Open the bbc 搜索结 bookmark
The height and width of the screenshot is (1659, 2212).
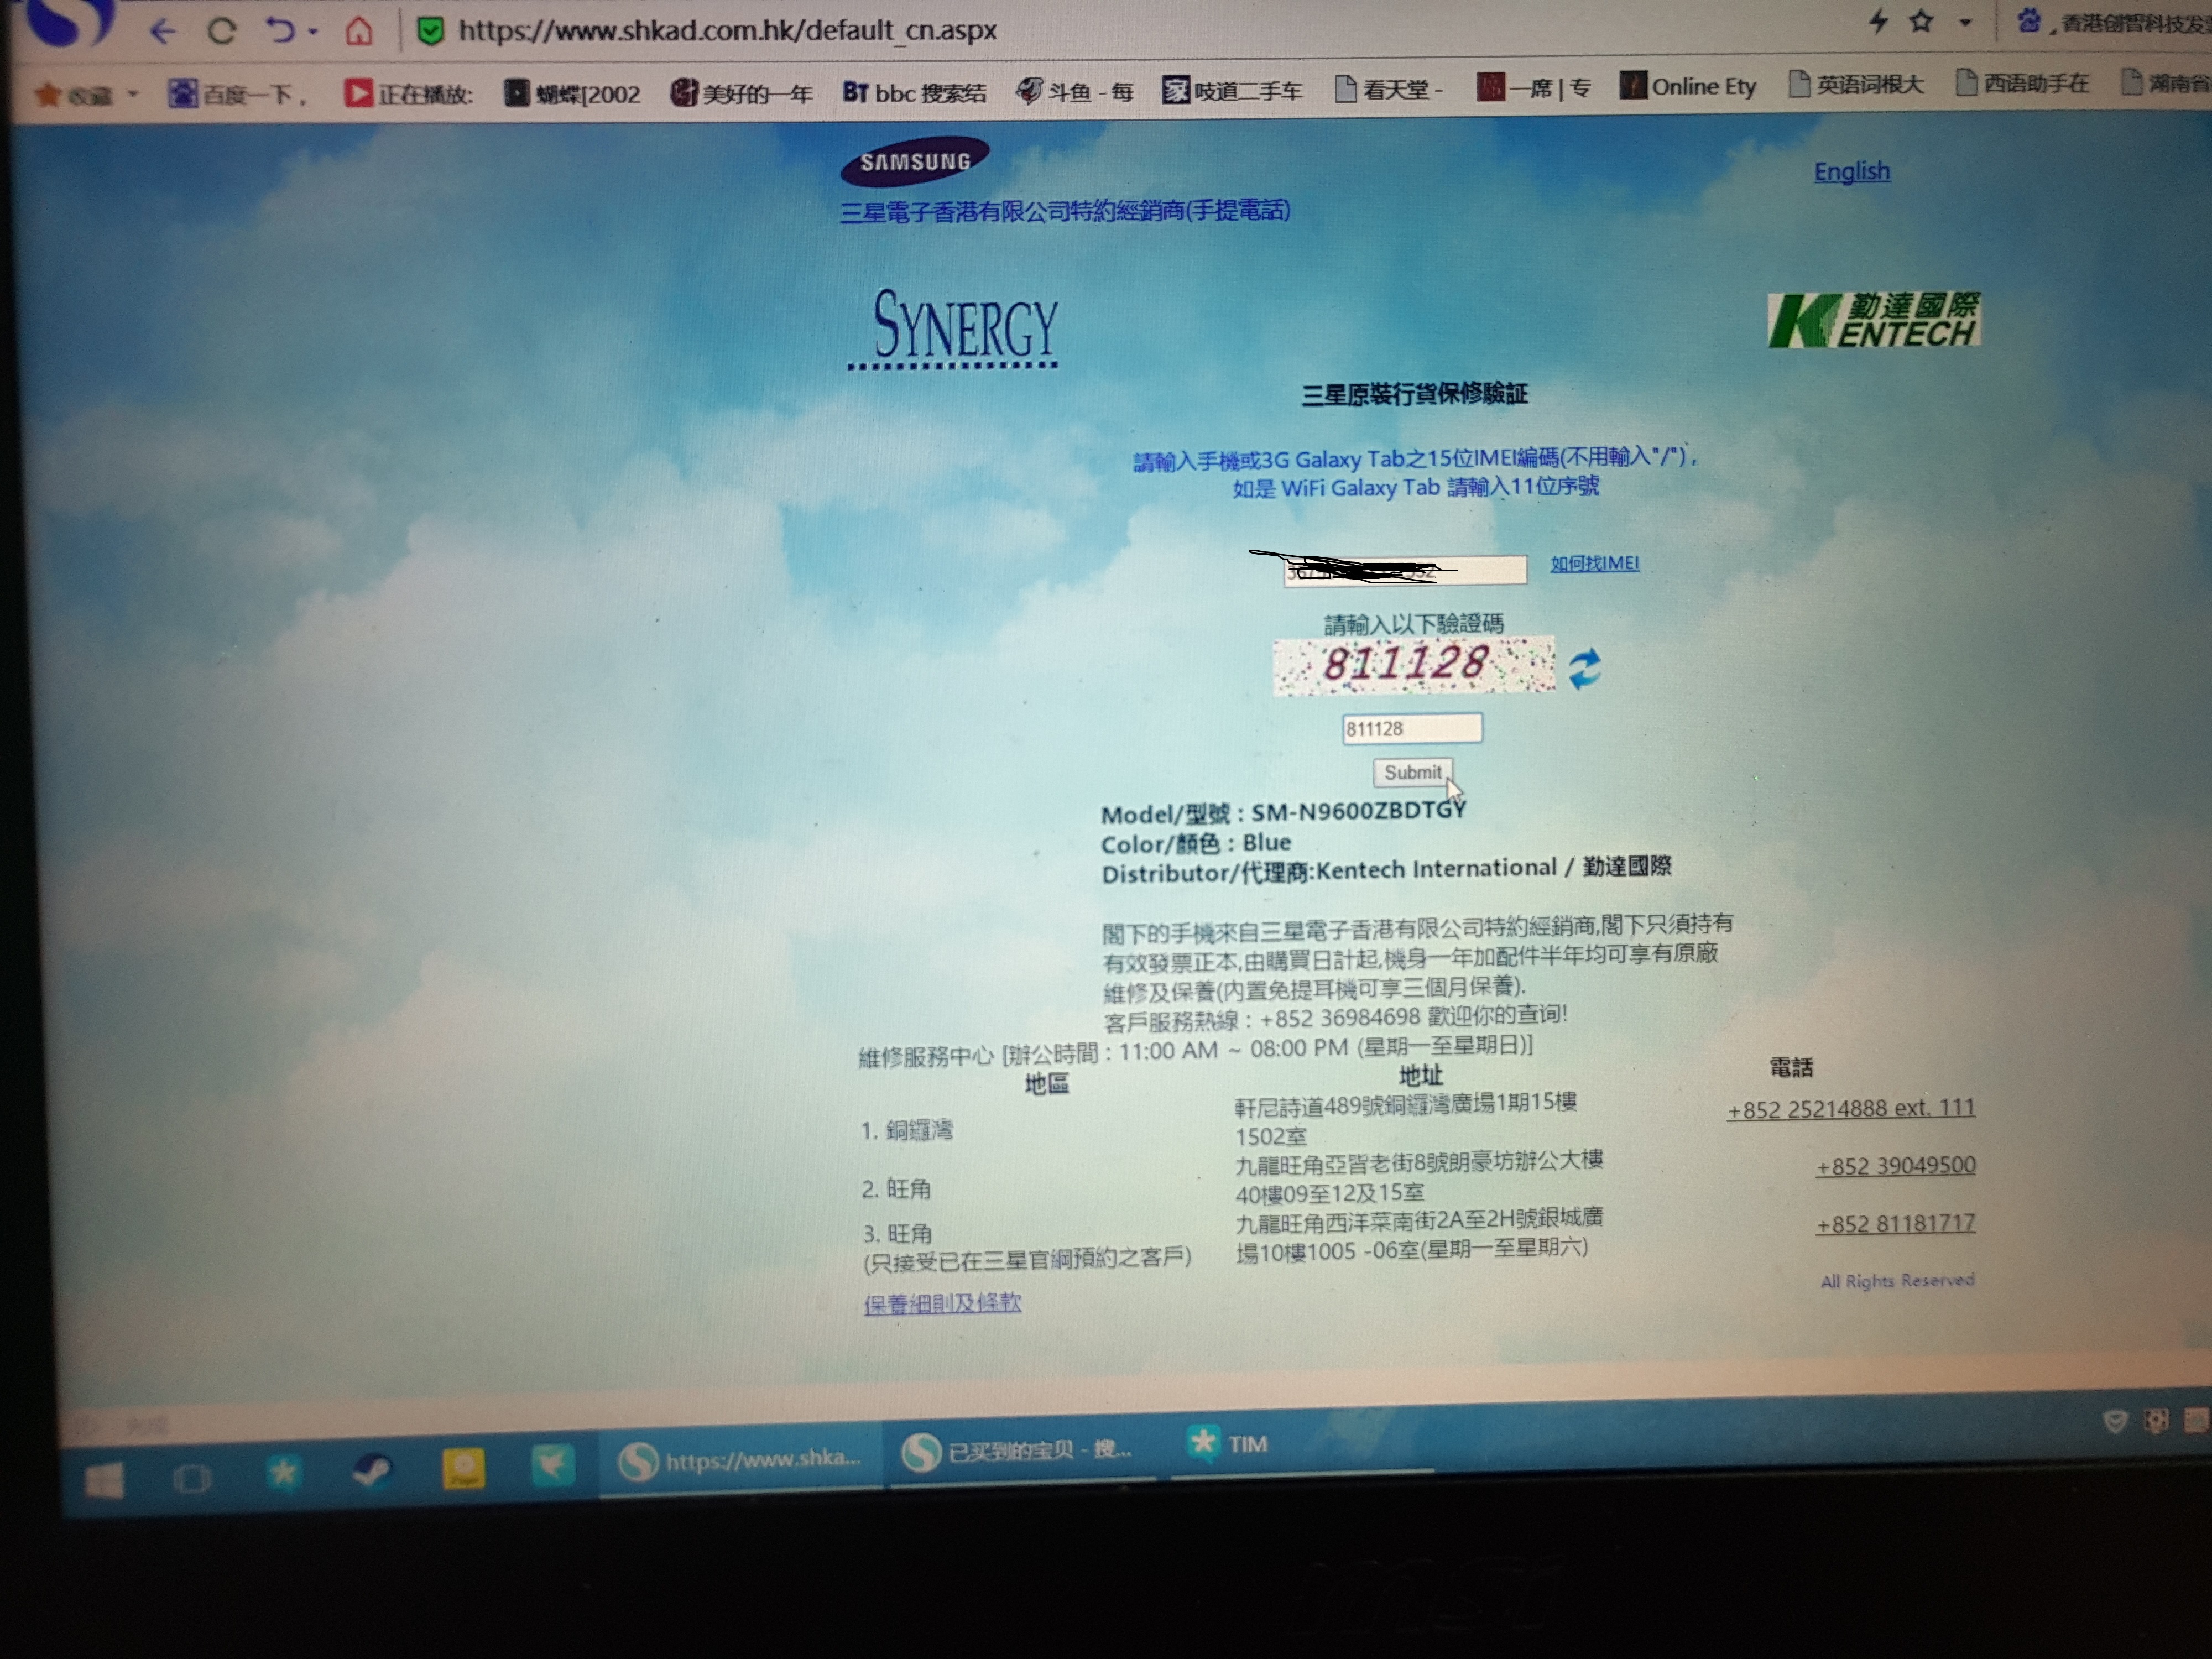[x=914, y=92]
